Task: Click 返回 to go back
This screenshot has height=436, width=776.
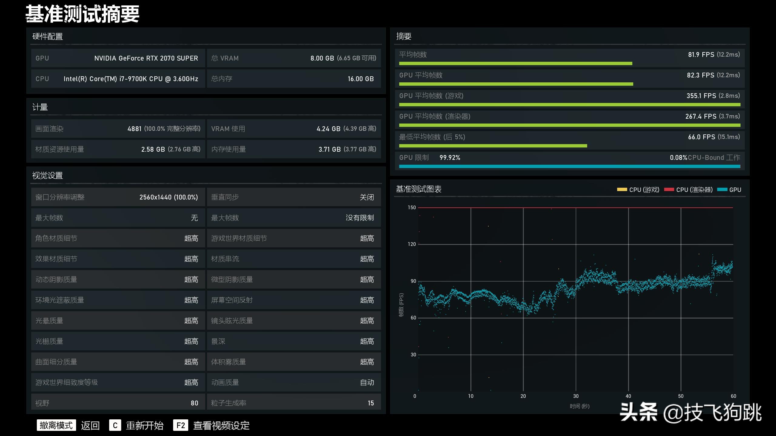Action: [90, 426]
